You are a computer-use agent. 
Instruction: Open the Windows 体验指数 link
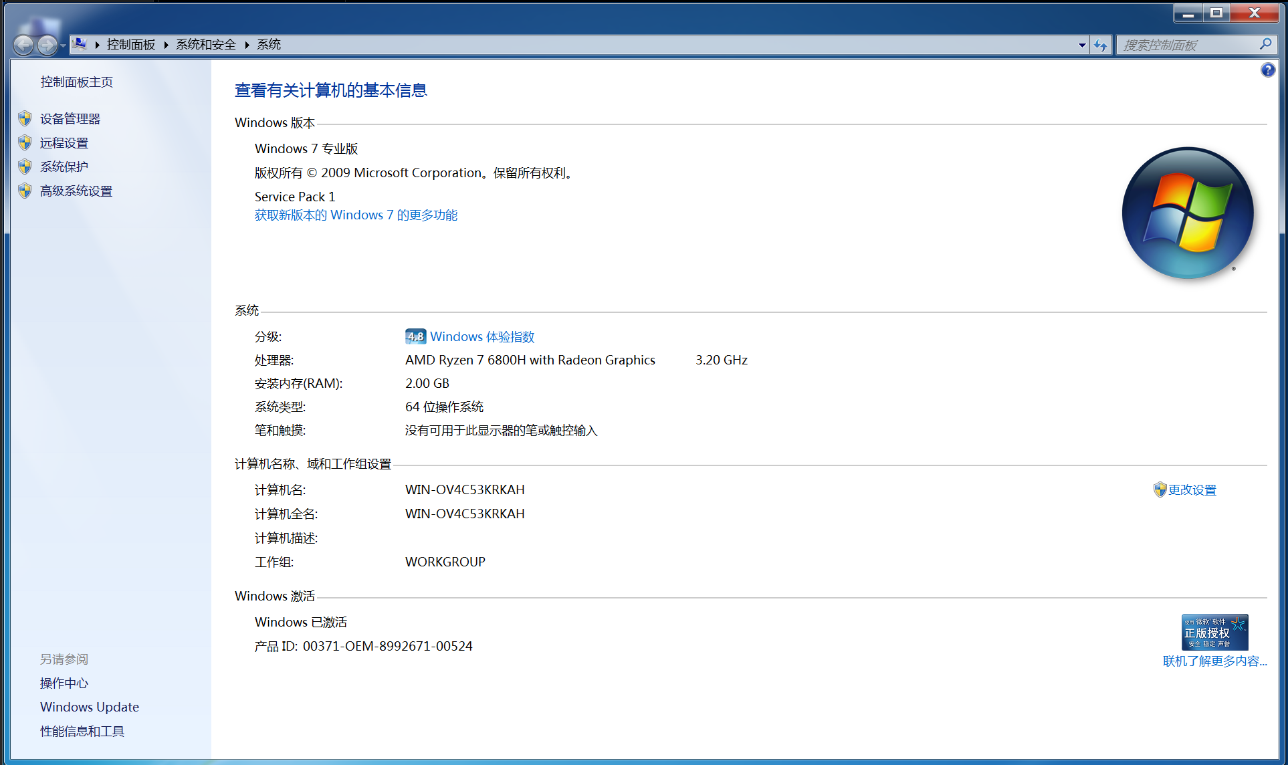[x=482, y=337]
